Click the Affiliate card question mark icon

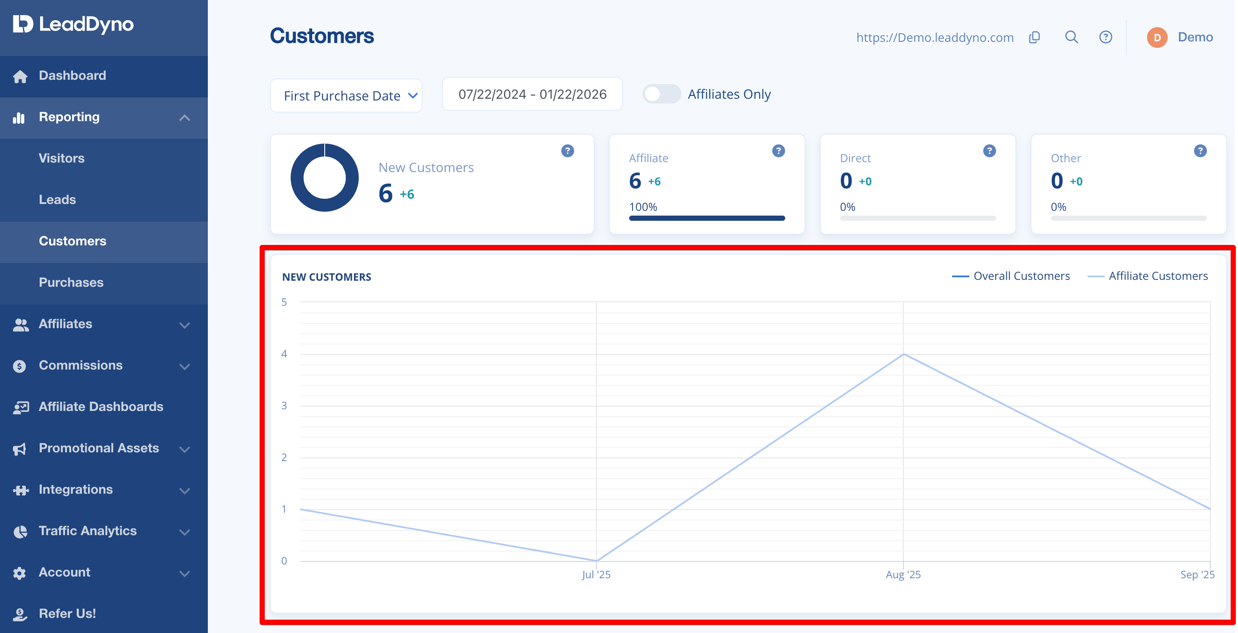[x=778, y=151]
